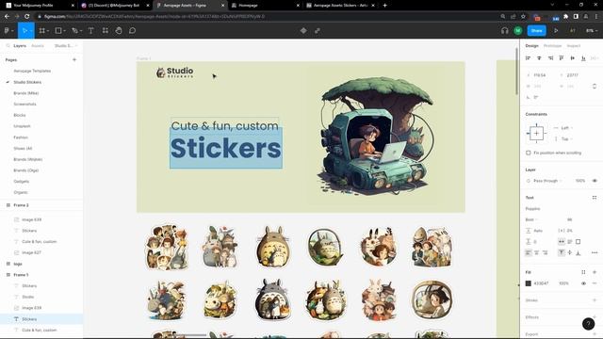Select the Rectangle shape tool

58,31
